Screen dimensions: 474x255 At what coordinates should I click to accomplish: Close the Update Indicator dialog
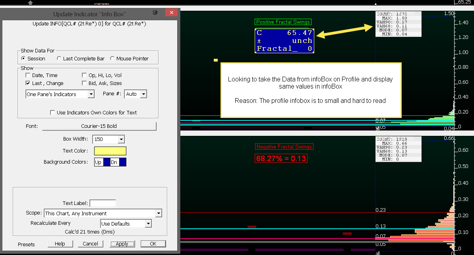click(x=171, y=13)
